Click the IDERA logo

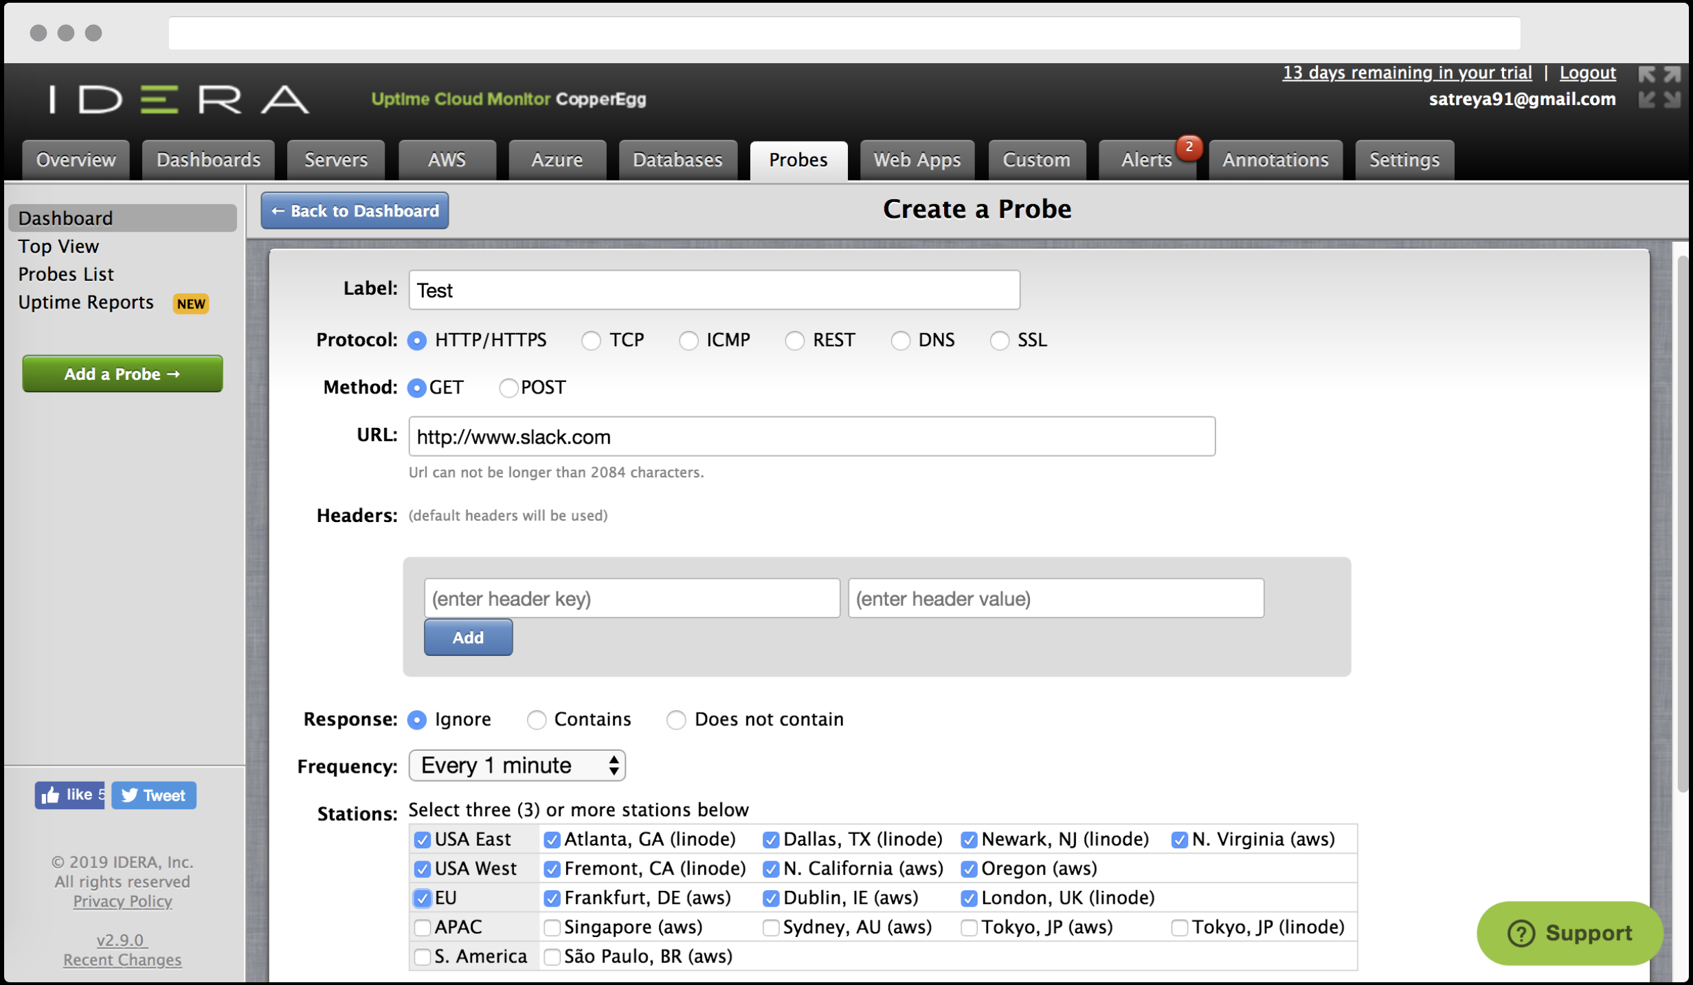[x=179, y=100]
